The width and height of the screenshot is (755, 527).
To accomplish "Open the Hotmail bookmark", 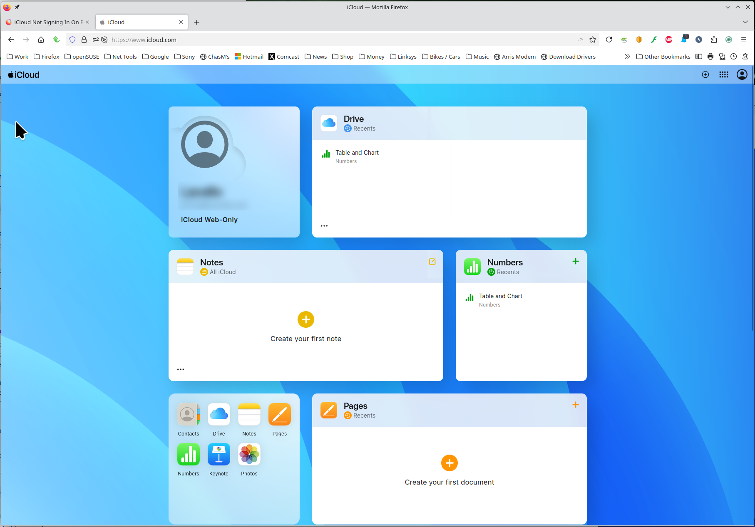I will 249,57.
